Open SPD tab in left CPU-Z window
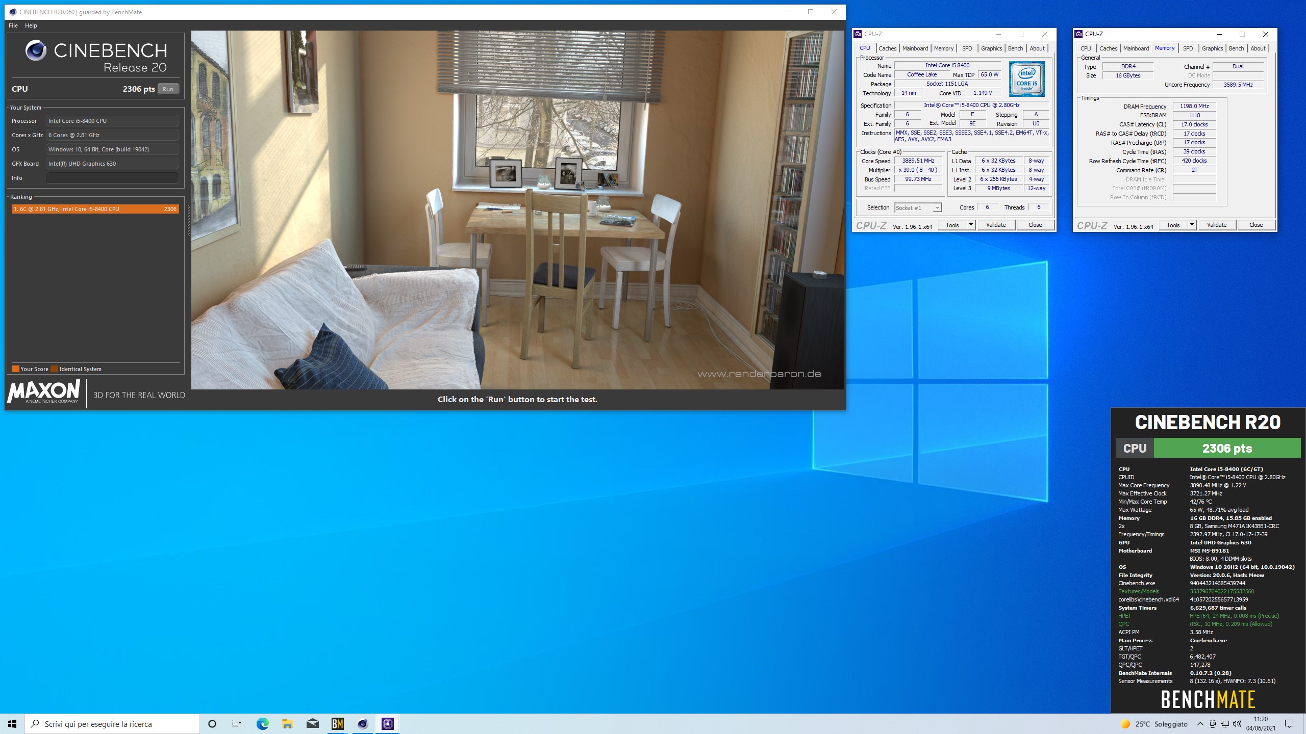 (x=967, y=48)
